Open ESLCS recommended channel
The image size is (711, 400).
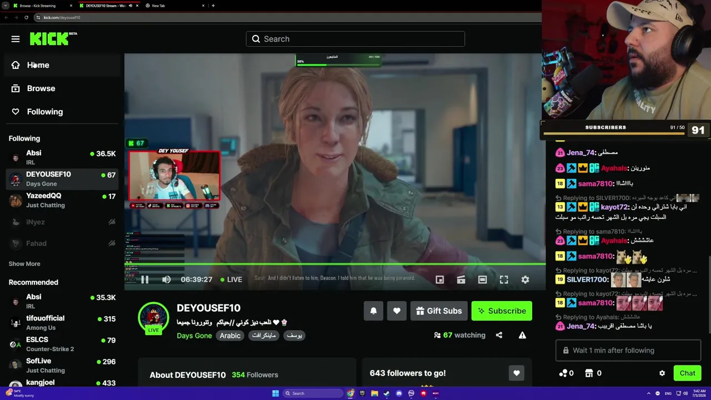coord(62,344)
